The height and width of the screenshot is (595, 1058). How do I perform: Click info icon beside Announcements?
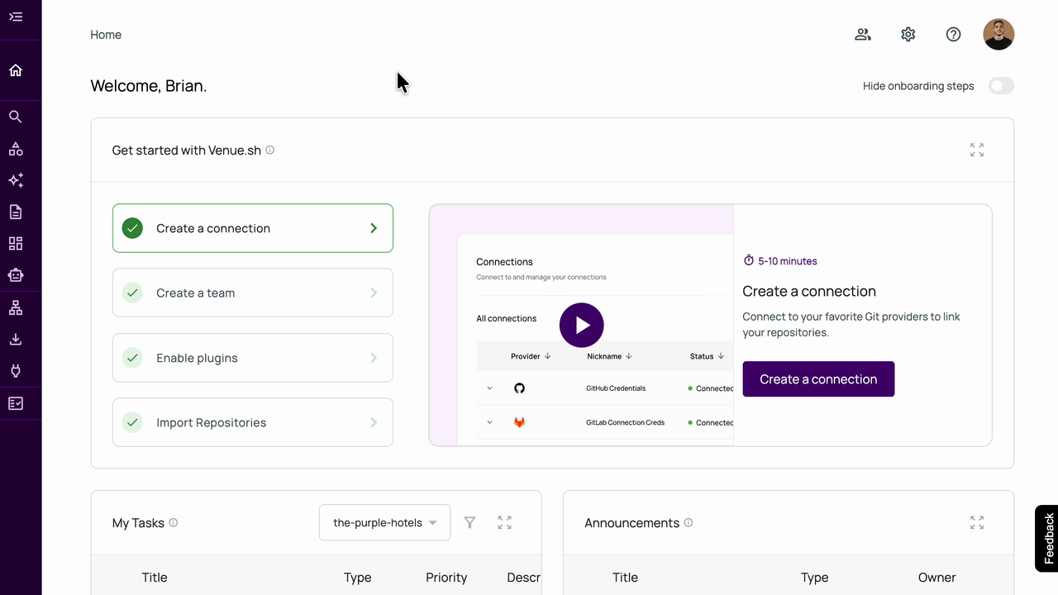689,523
